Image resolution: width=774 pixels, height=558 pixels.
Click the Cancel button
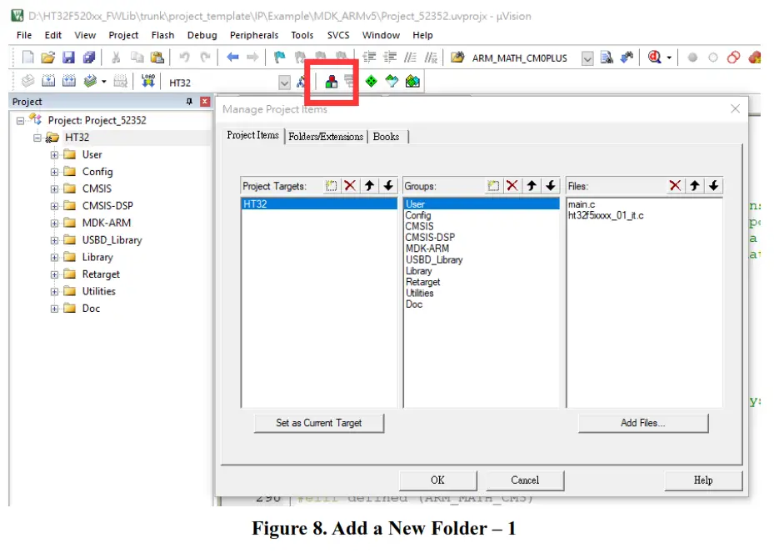click(525, 480)
